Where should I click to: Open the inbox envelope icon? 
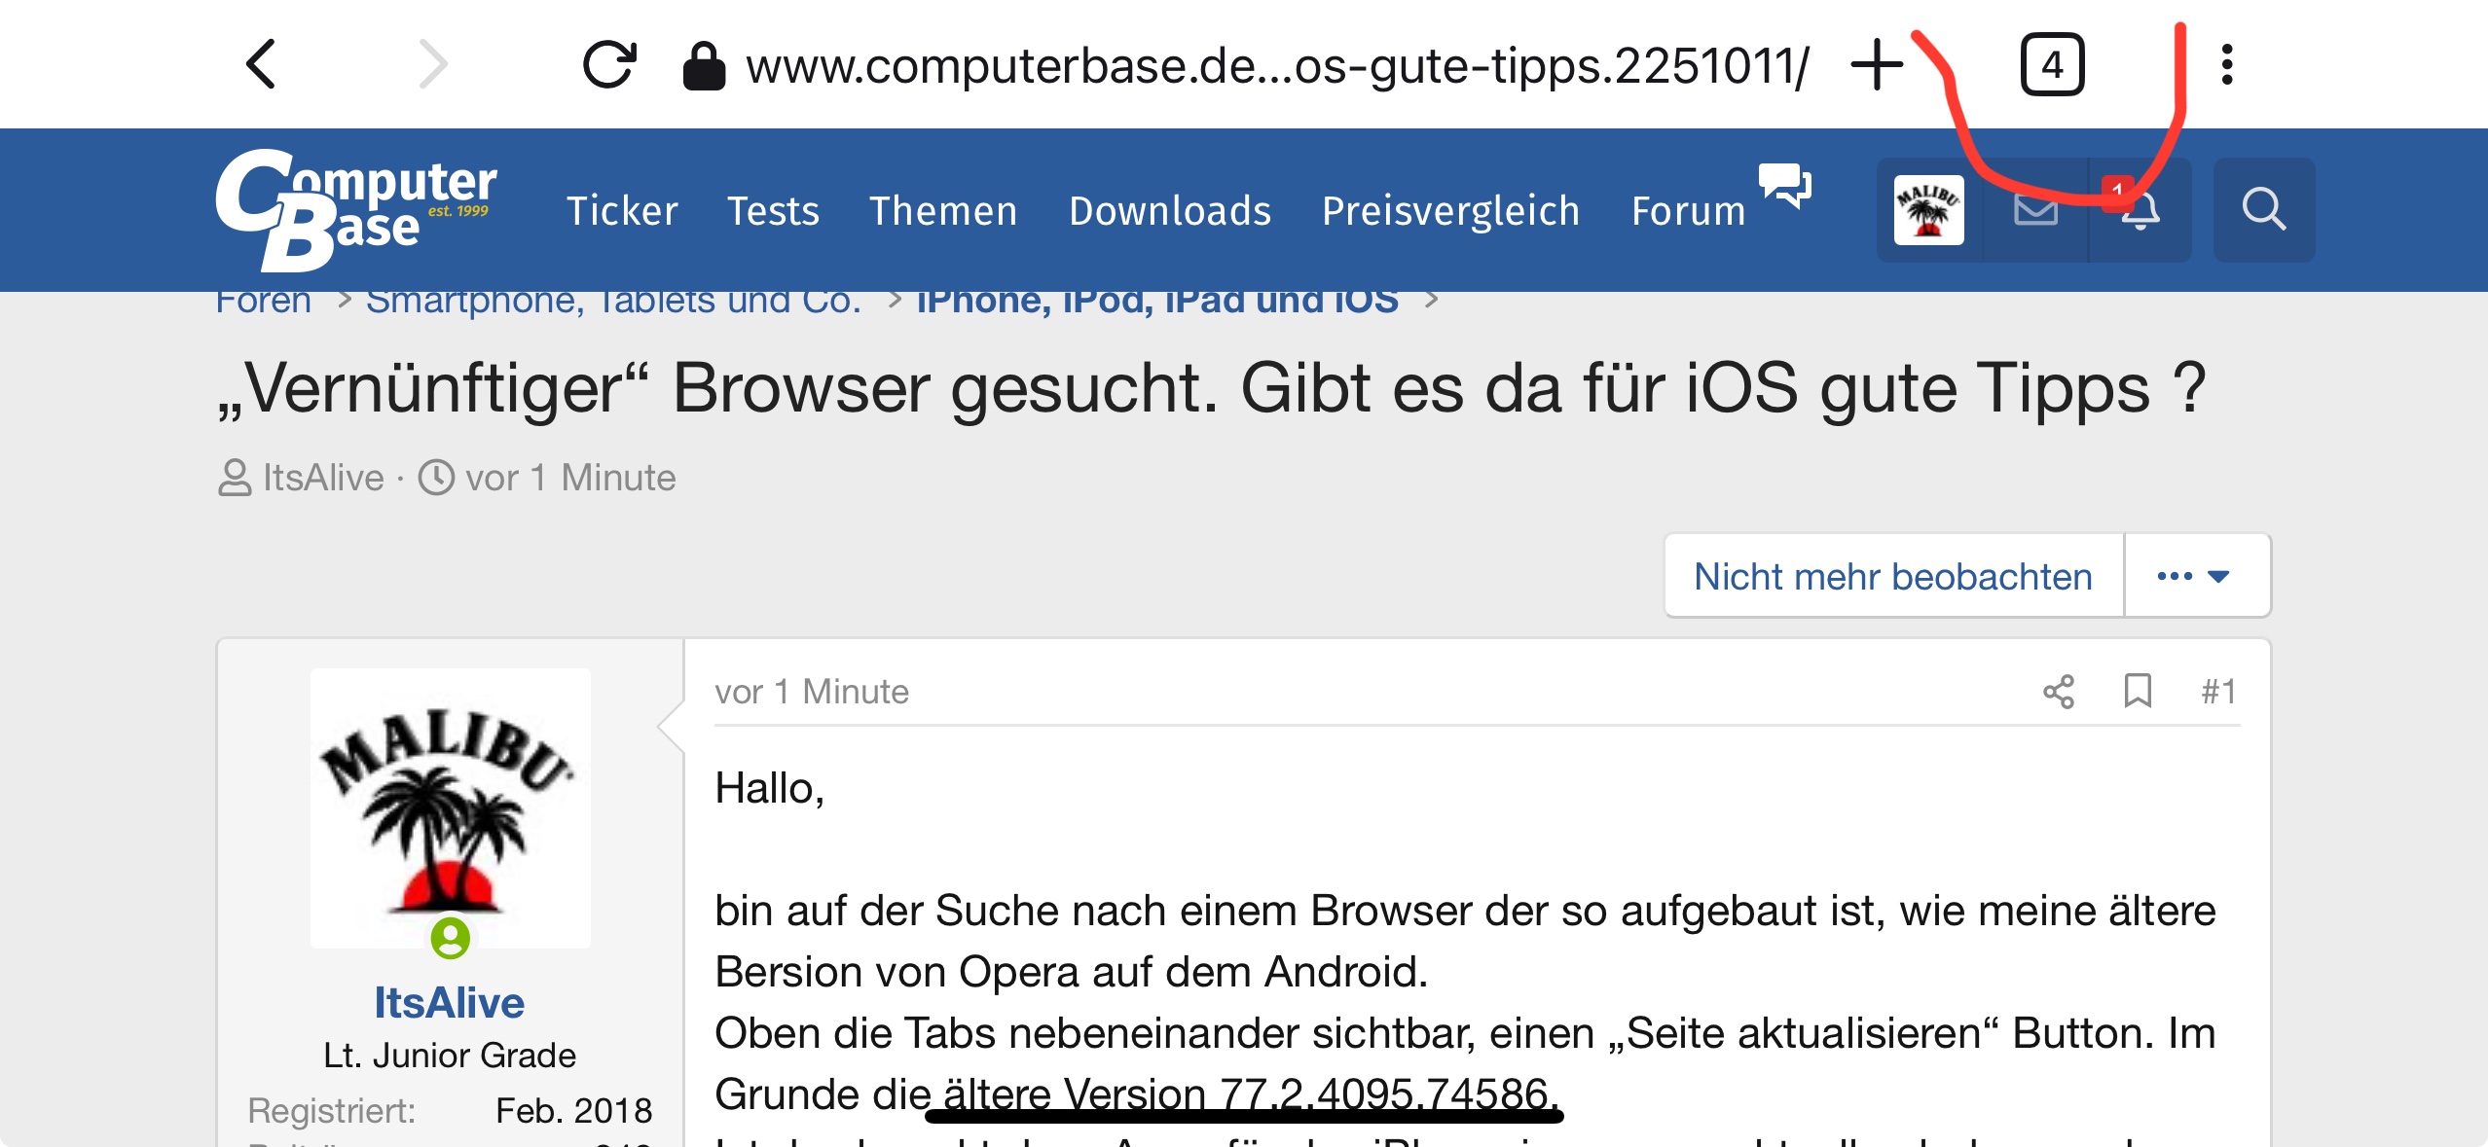pos(2035,209)
